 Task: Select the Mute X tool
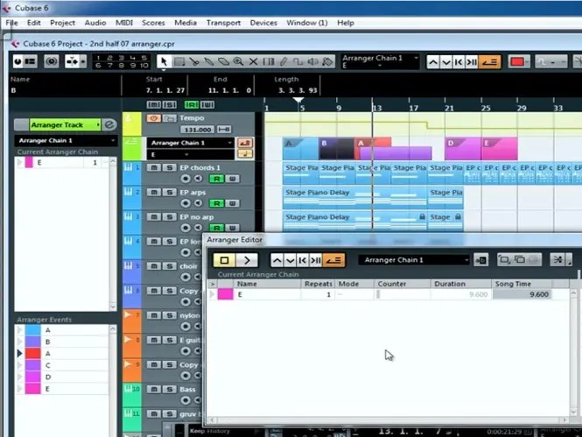tap(253, 61)
